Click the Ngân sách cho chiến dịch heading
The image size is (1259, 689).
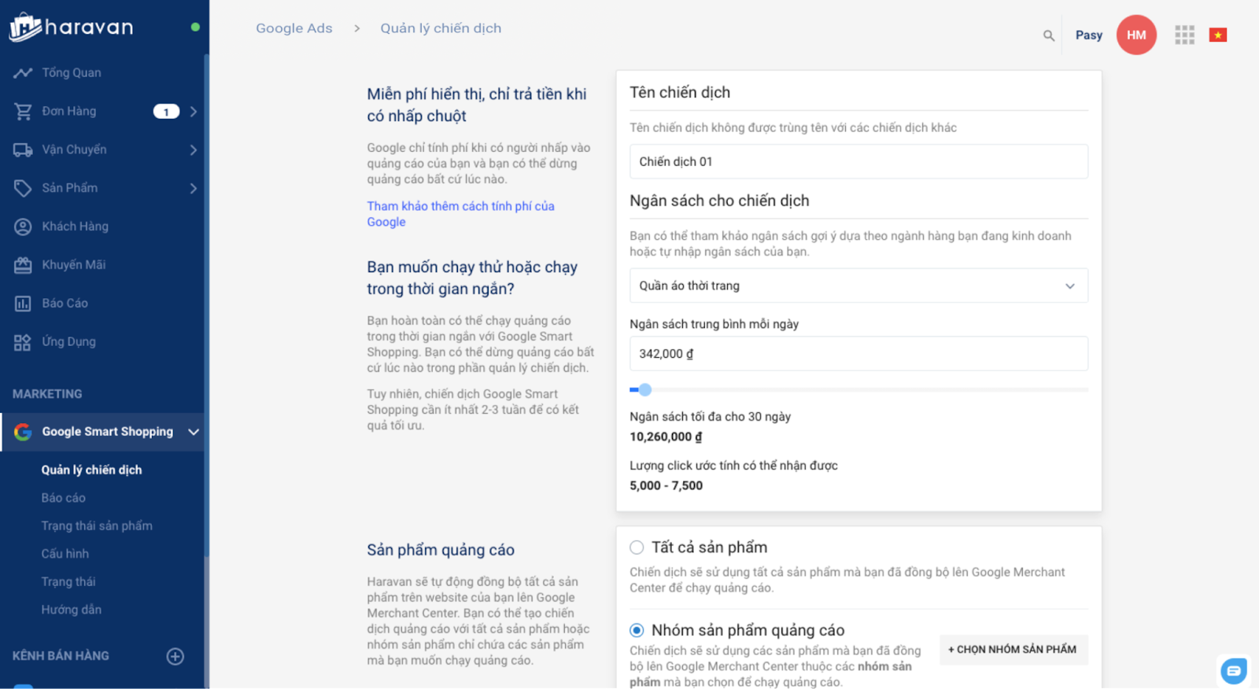719,201
